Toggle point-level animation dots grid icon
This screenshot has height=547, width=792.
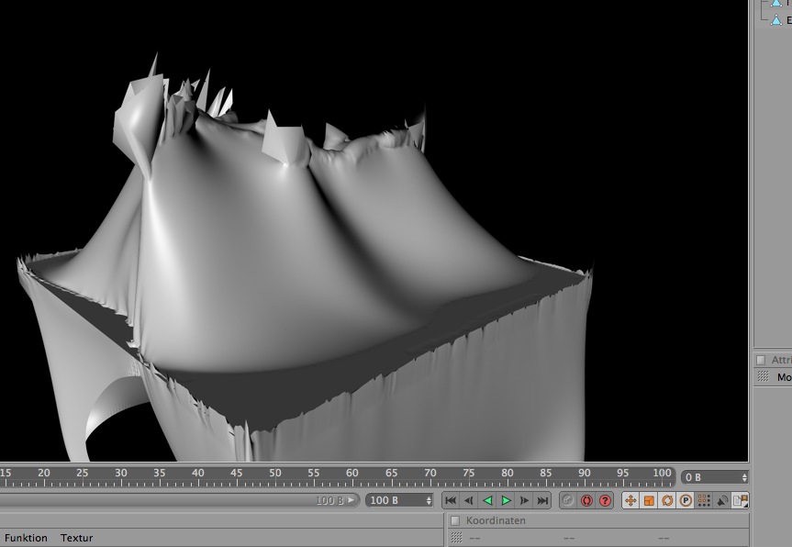click(x=704, y=500)
